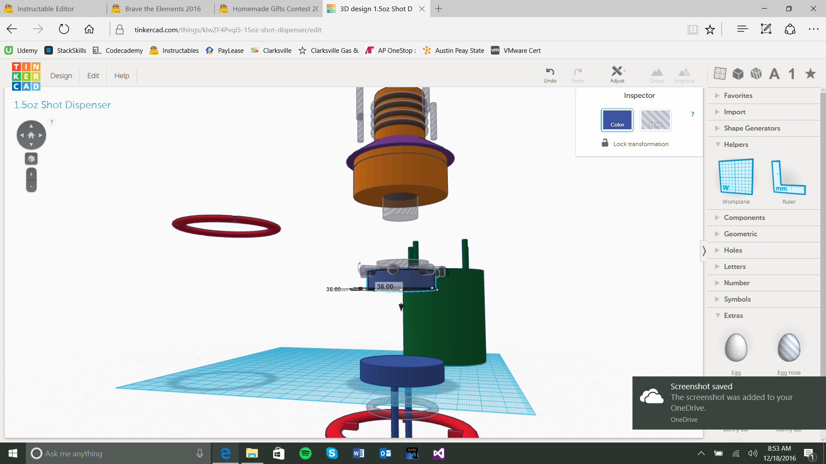Click the Undo arrow icon
826x464 pixels.
pos(550,72)
